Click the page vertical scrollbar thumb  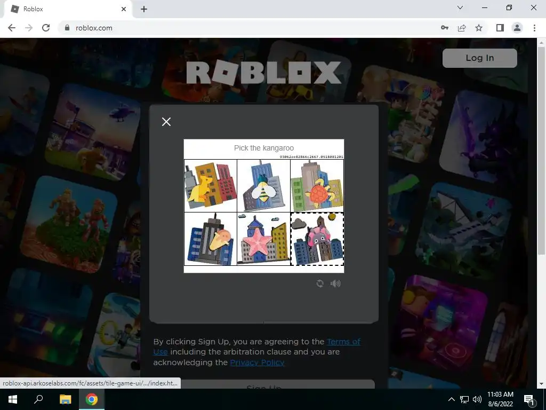click(541, 150)
